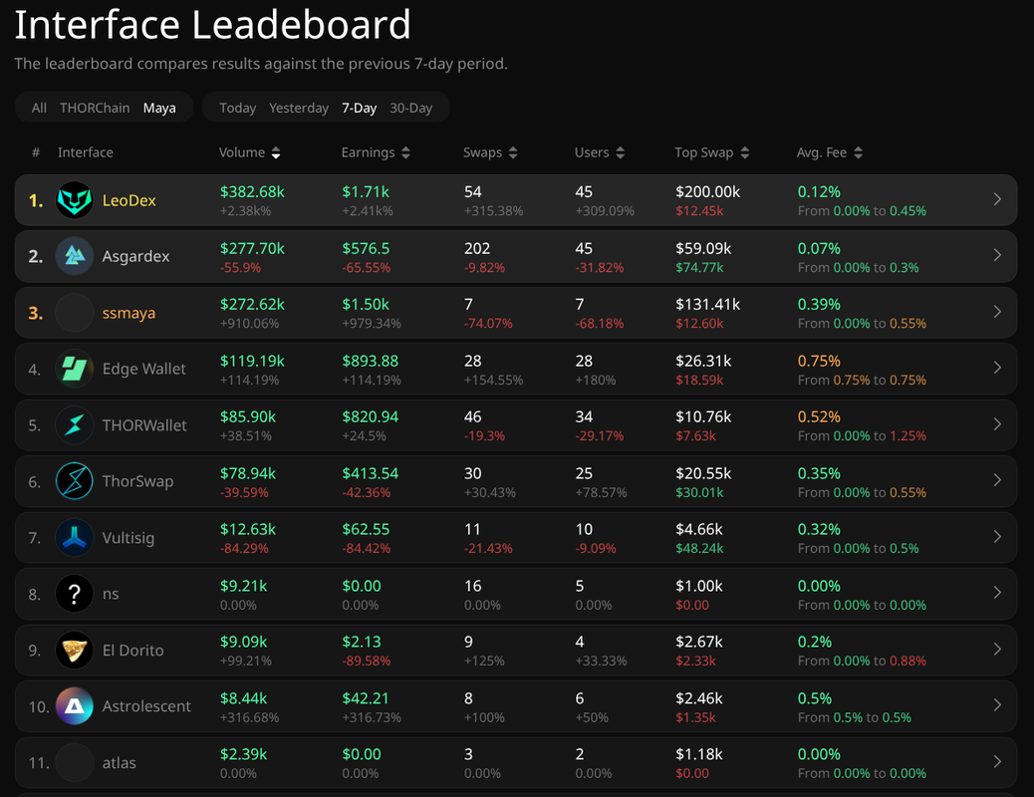The width and height of the screenshot is (1034, 797).
Task: Switch to the Today time period
Action: (237, 108)
